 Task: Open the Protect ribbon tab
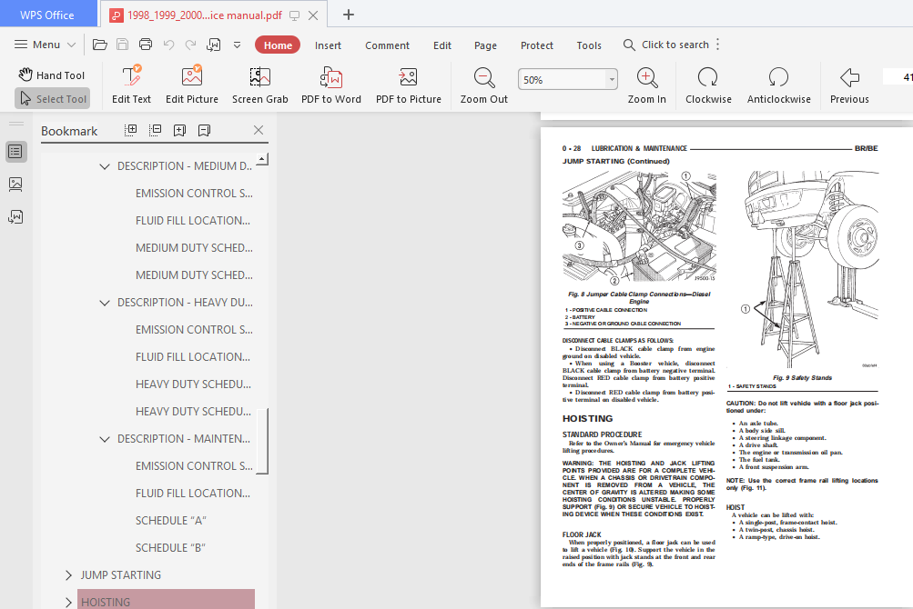coord(537,45)
